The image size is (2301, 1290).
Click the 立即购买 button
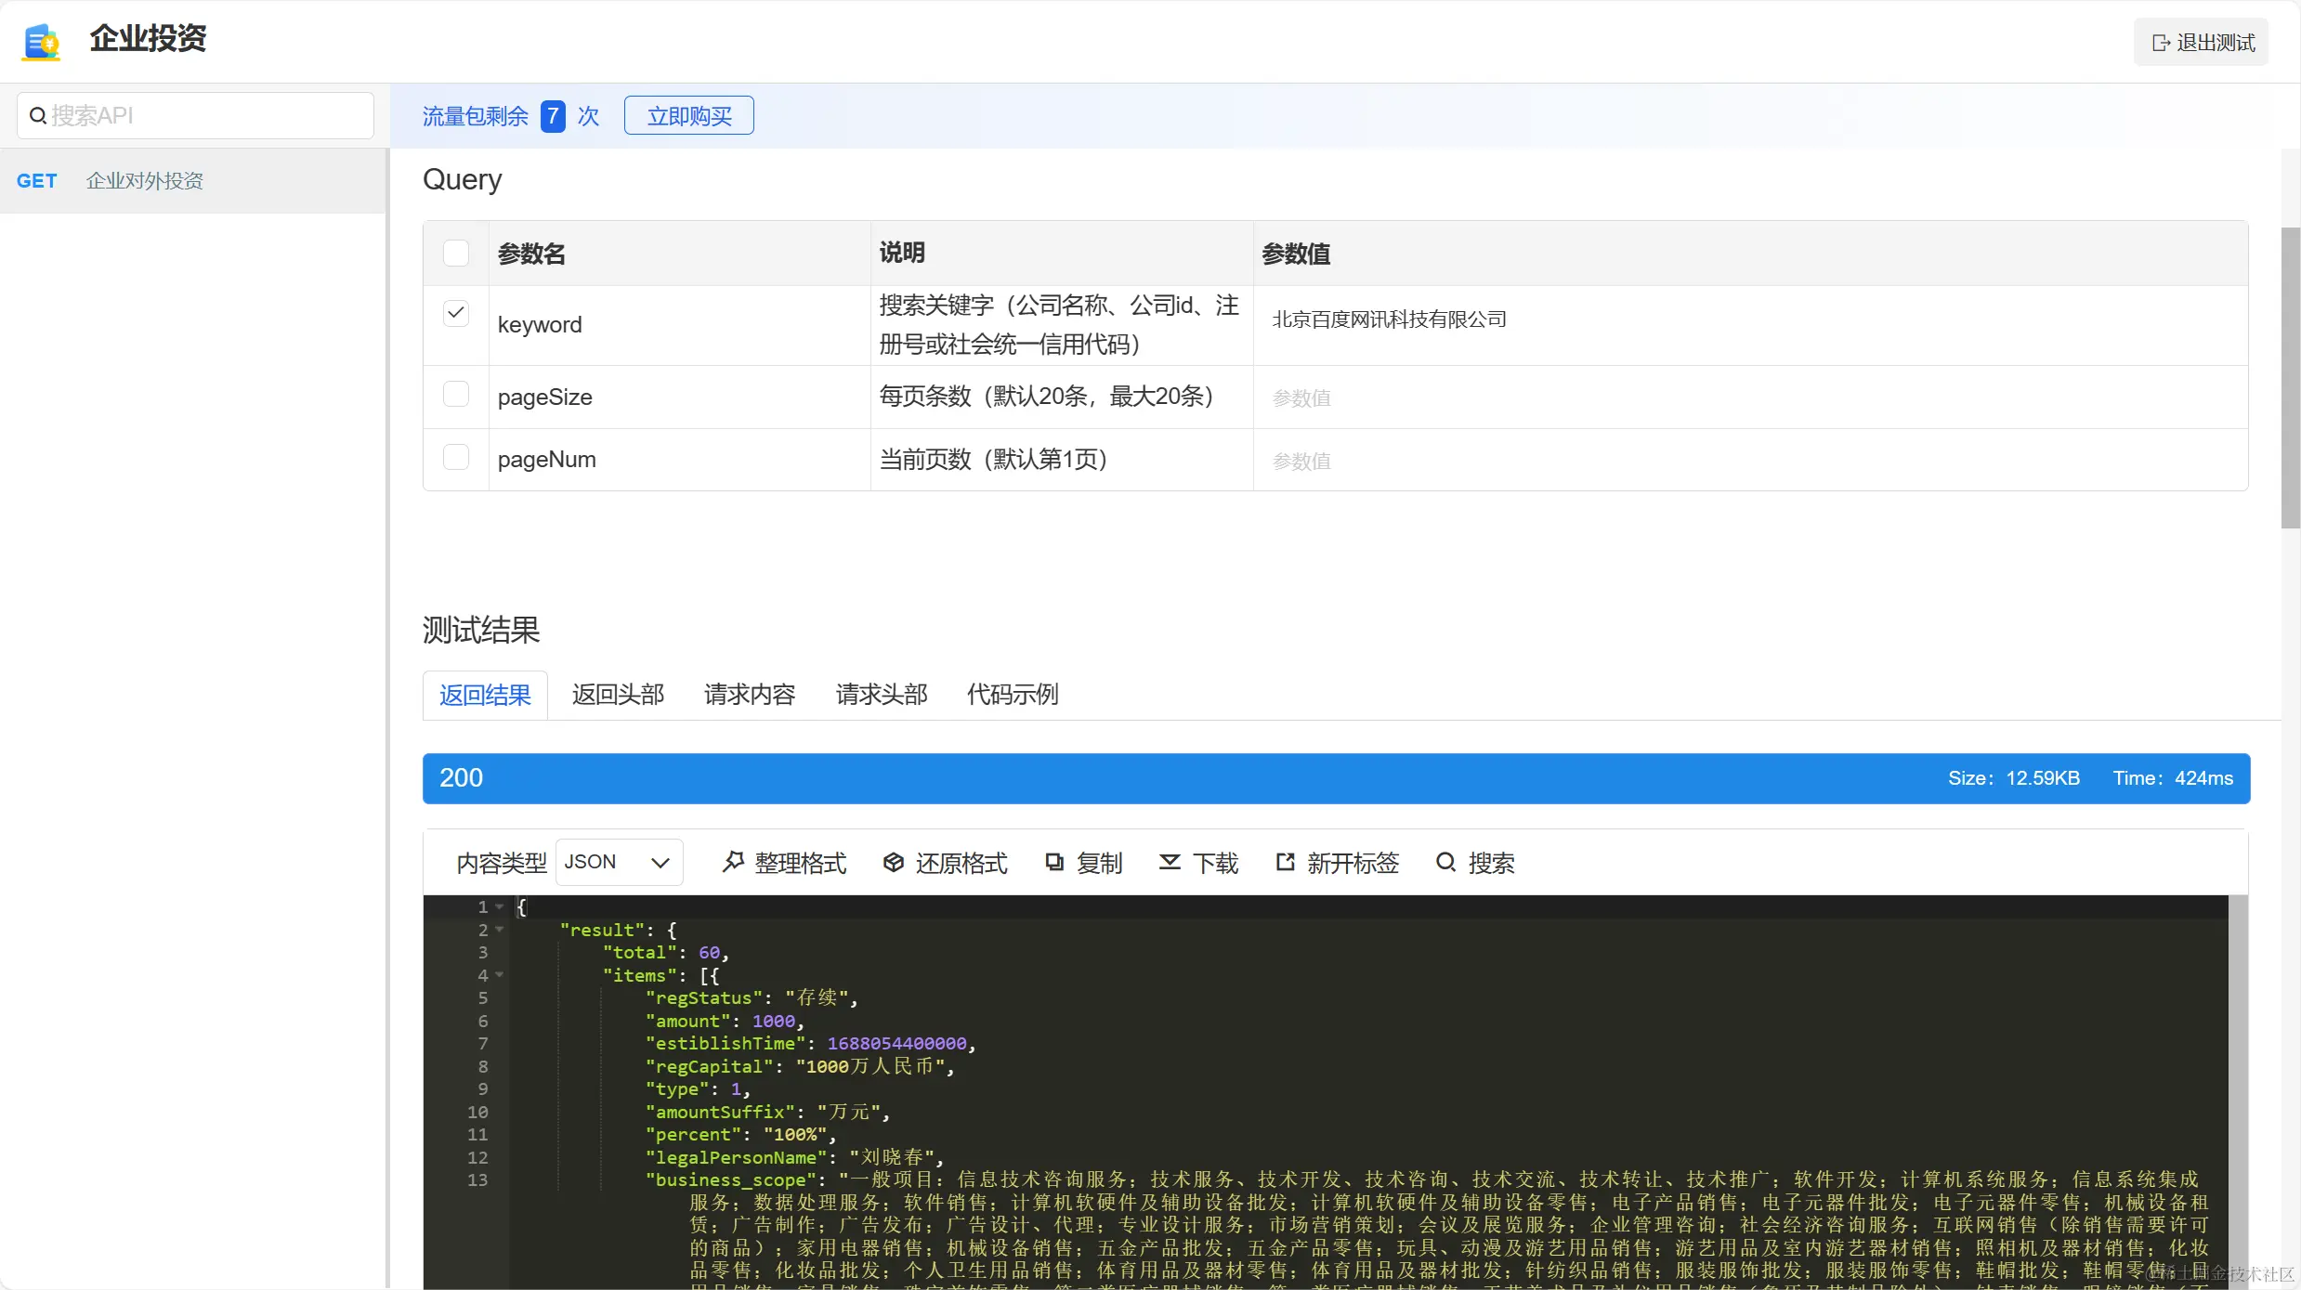[x=688, y=116]
